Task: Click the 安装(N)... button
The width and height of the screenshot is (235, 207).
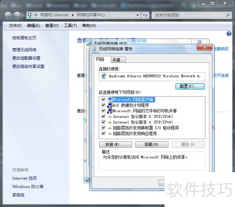Action: tap(116, 145)
